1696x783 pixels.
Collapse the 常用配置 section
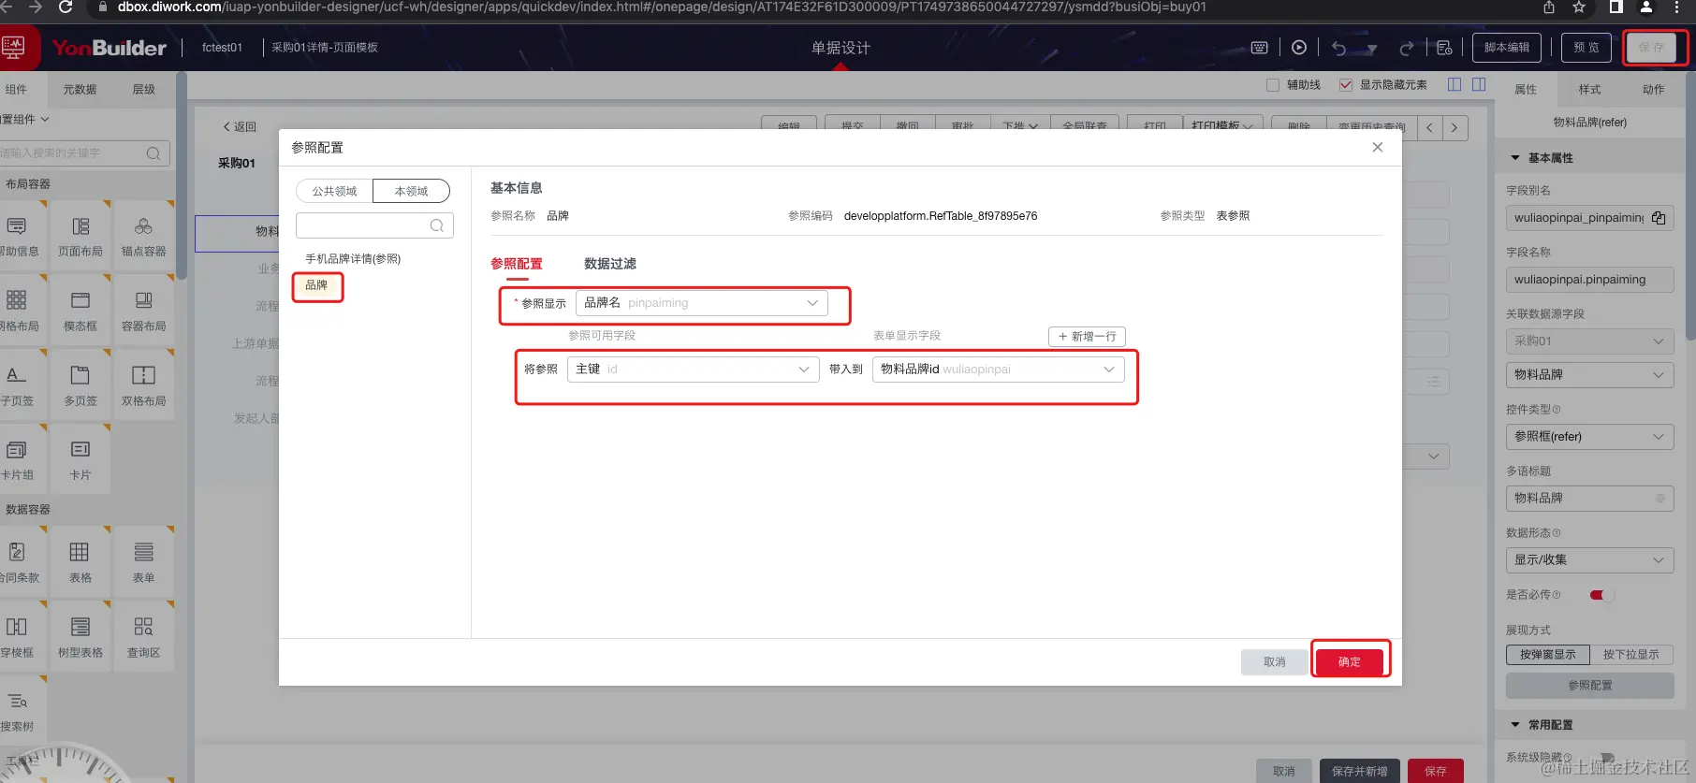coord(1515,725)
